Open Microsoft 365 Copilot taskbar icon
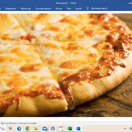This screenshot has height=132, width=132. click(x=53, y=129)
